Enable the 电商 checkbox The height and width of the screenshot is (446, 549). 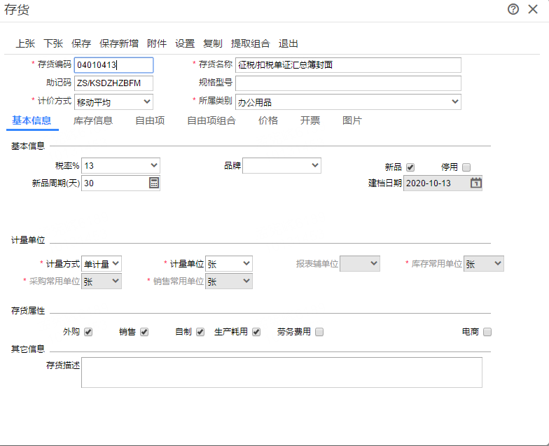[x=487, y=332]
